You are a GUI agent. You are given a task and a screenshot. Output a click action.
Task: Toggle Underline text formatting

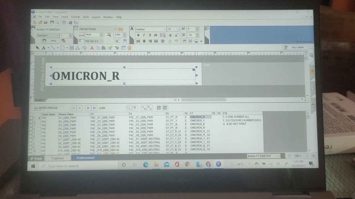coord(150,35)
